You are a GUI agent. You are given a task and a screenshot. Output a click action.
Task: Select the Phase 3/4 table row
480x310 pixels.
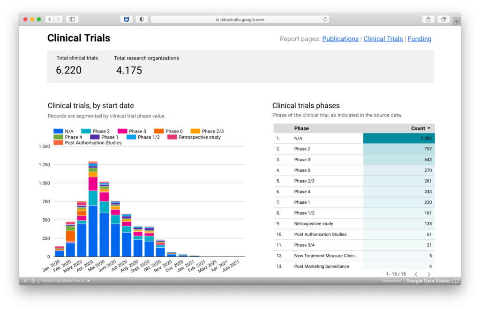[354, 245]
